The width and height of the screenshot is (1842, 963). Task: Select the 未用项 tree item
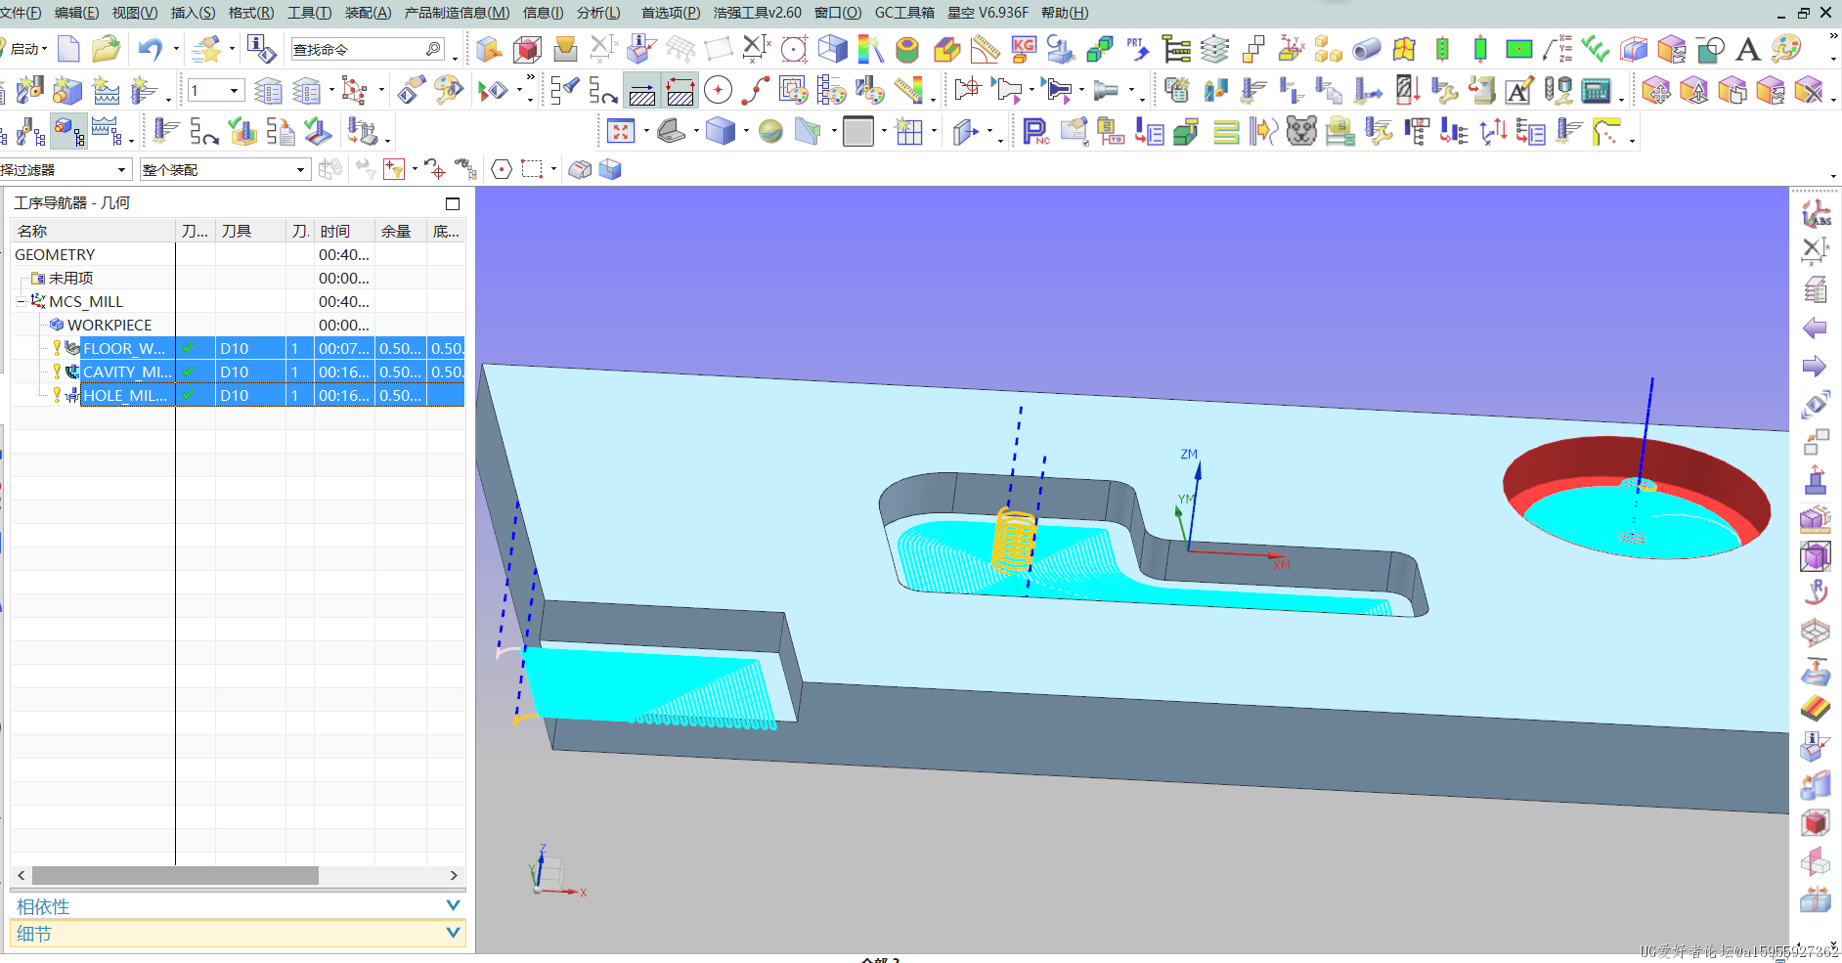click(70, 278)
